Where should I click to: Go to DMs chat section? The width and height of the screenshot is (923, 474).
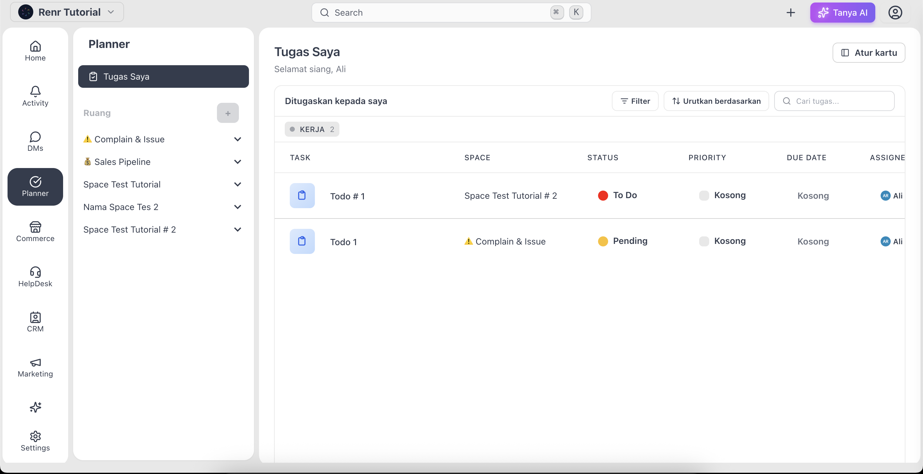pos(35,141)
